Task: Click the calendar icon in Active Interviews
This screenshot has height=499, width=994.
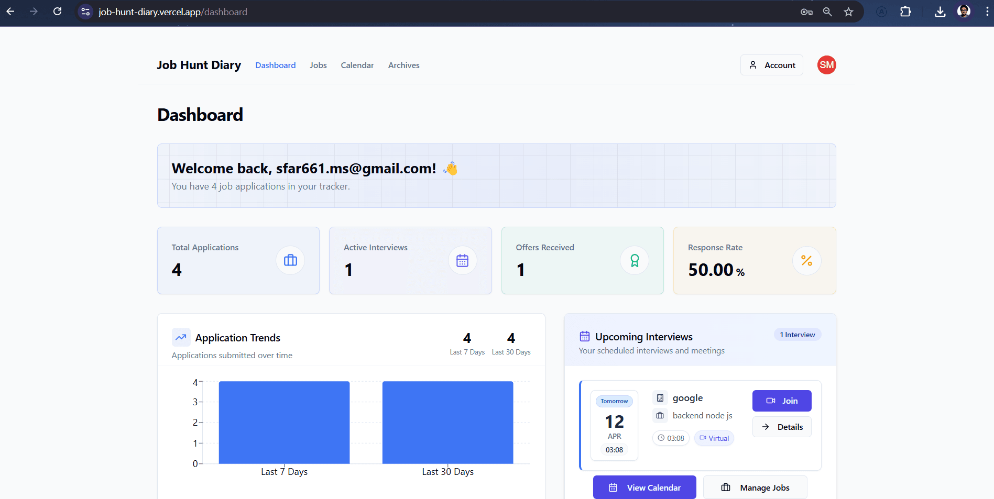Action: coord(462,260)
